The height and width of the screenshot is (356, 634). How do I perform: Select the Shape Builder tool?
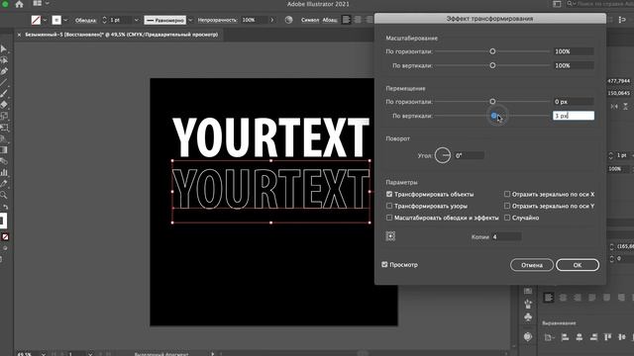[x=4, y=138]
